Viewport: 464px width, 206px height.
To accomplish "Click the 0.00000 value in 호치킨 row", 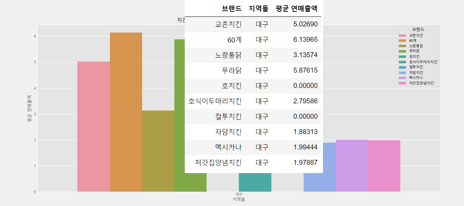I will [305, 86].
